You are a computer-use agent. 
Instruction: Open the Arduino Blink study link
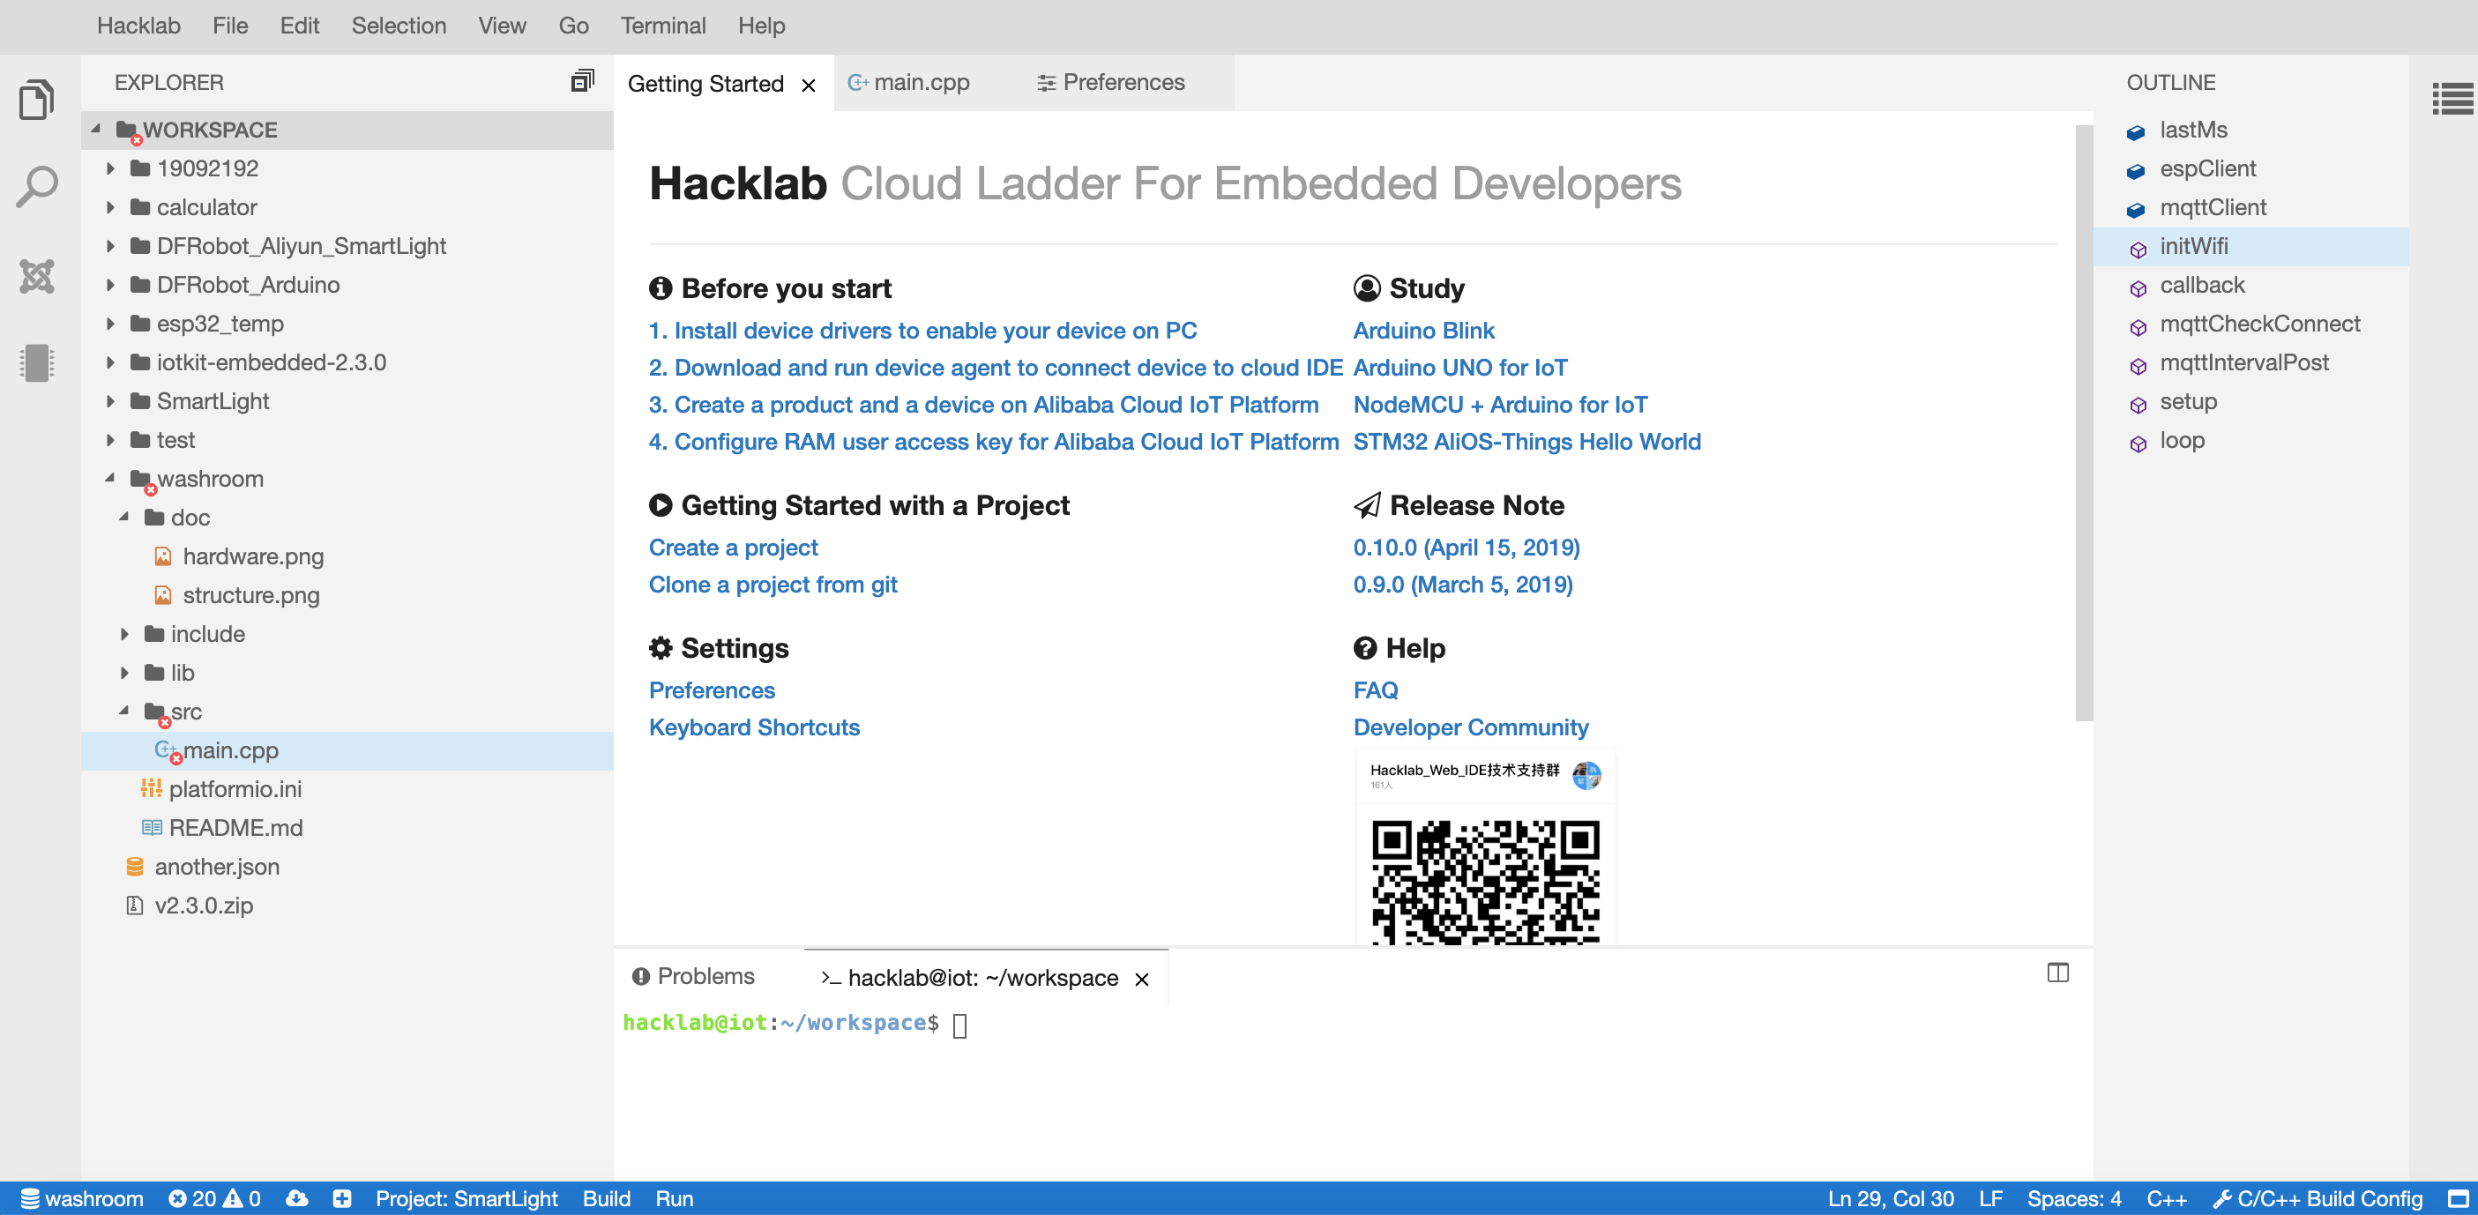coord(1423,331)
